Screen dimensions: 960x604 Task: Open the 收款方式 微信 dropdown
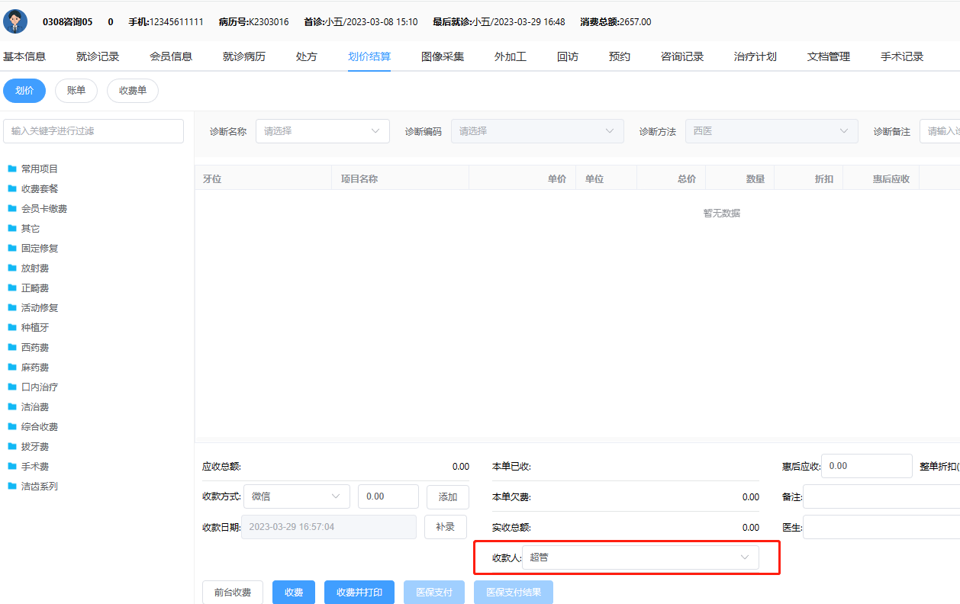(296, 496)
